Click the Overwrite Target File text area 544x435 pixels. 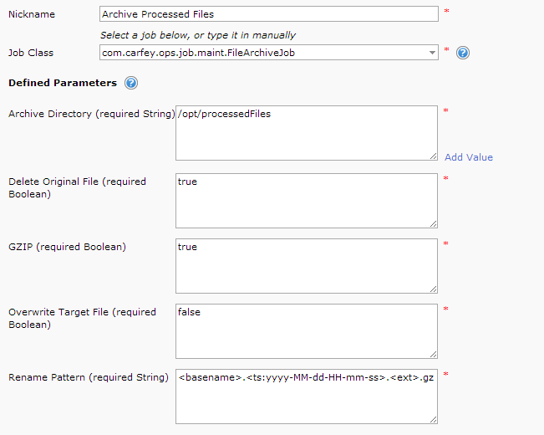pyautogui.click(x=306, y=330)
